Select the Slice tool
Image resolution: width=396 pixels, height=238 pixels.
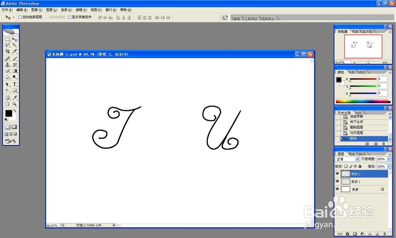coord(15,51)
